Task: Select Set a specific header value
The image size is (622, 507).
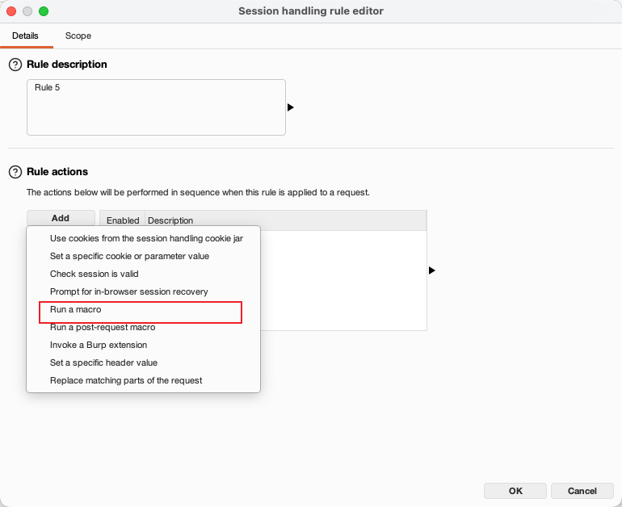Action: coord(143,362)
